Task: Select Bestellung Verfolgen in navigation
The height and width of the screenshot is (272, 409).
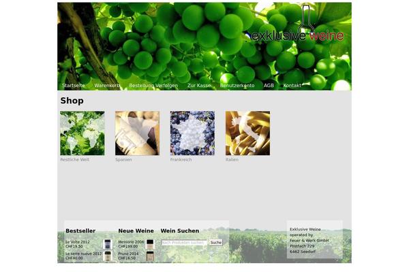Action: [x=153, y=86]
